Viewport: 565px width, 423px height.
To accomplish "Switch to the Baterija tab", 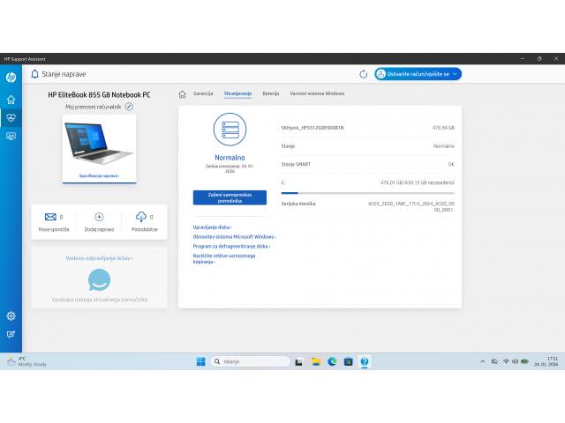I will (270, 93).
